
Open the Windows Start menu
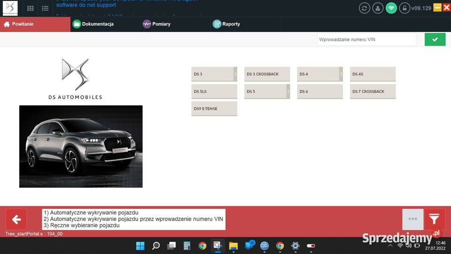(x=140, y=246)
